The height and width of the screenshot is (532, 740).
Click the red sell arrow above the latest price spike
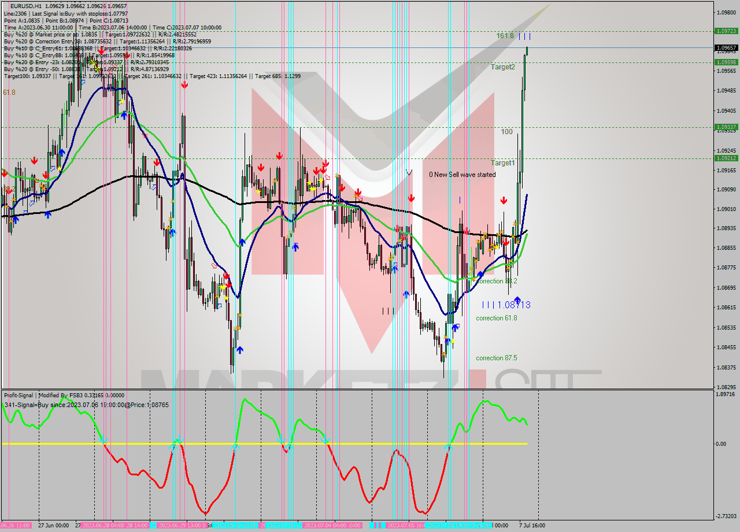click(x=503, y=201)
